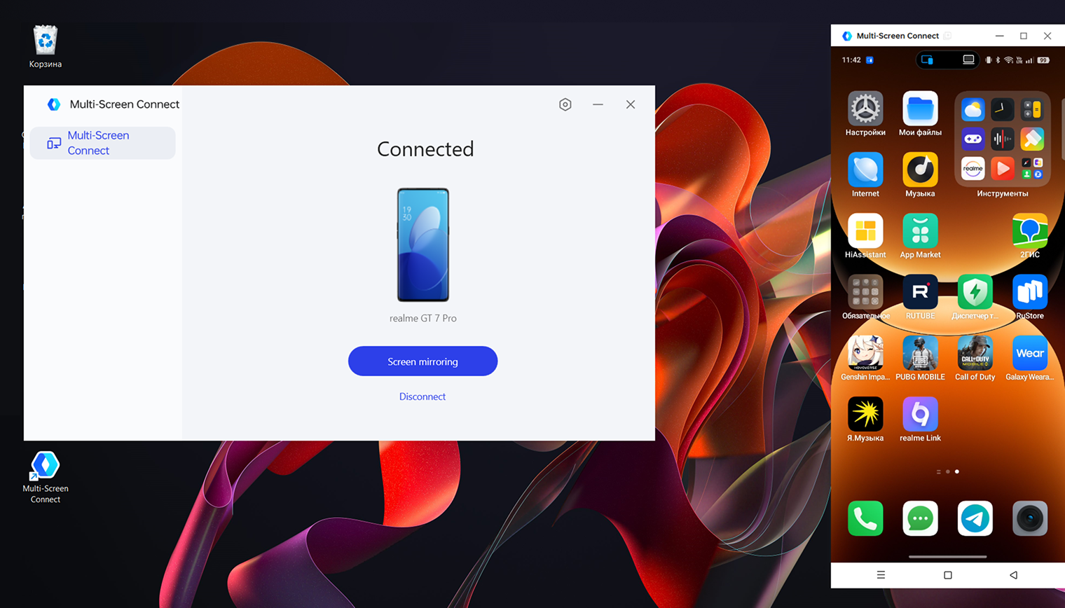Tap multi-screen indicator in phone status pill
Viewport: 1065px width, 608px height.
coord(928,60)
